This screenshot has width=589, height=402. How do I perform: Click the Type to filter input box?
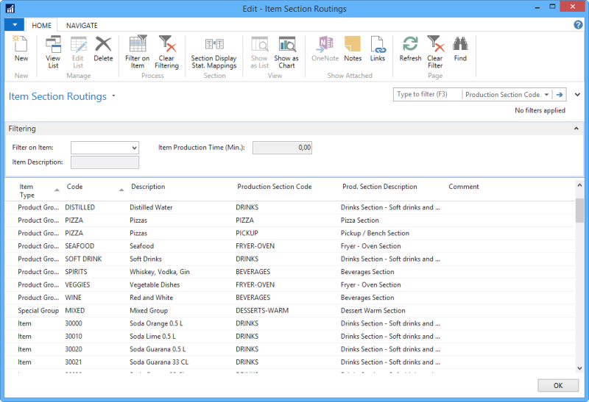(x=427, y=95)
